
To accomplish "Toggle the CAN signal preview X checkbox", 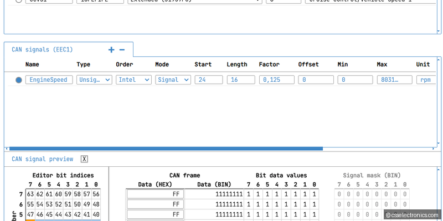I will point(84,159).
